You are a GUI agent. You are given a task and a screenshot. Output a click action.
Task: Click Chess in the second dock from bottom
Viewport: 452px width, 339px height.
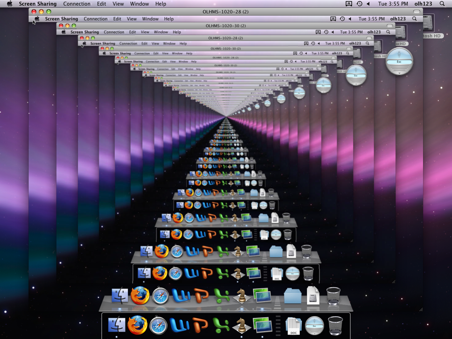tap(242, 296)
